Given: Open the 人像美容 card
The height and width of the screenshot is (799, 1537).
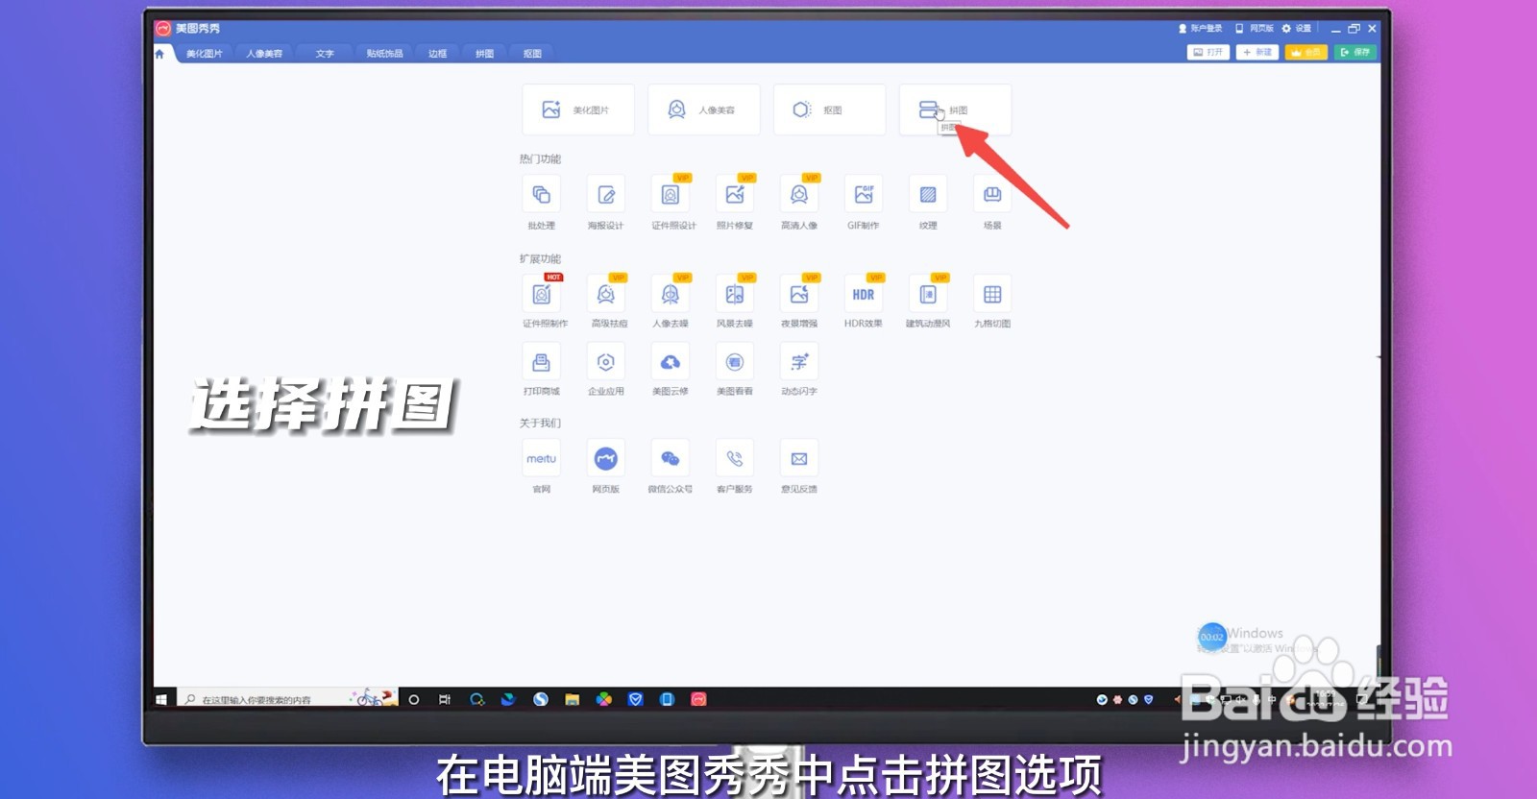Looking at the screenshot, I should [704, 109].
